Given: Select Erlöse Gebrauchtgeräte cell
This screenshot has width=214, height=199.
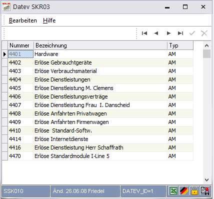Looking at the screenshot, I should (100, 62).
